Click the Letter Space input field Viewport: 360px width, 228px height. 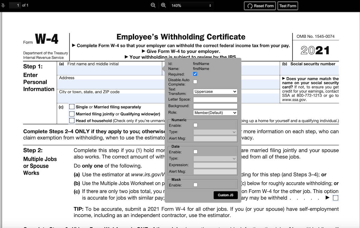point(215,99)
